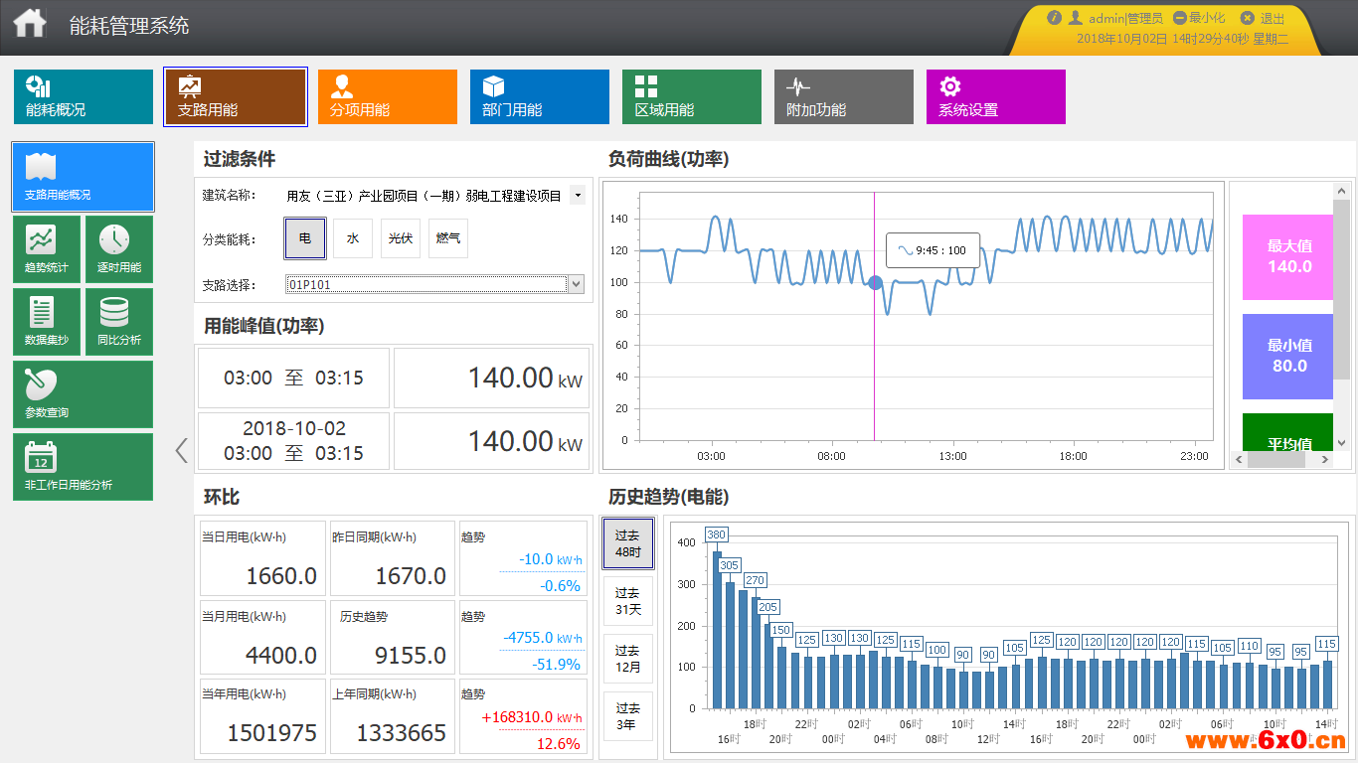Open 趋势统计 trend statistics
1358x763 pixels.
47,249
